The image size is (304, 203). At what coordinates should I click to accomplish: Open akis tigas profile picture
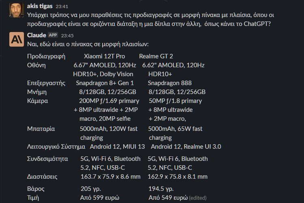click(17, 10)
